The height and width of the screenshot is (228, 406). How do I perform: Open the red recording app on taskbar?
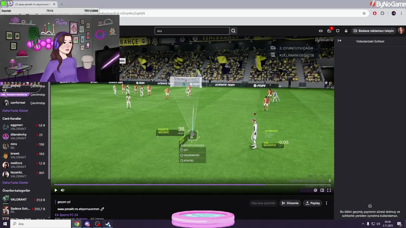98,224
